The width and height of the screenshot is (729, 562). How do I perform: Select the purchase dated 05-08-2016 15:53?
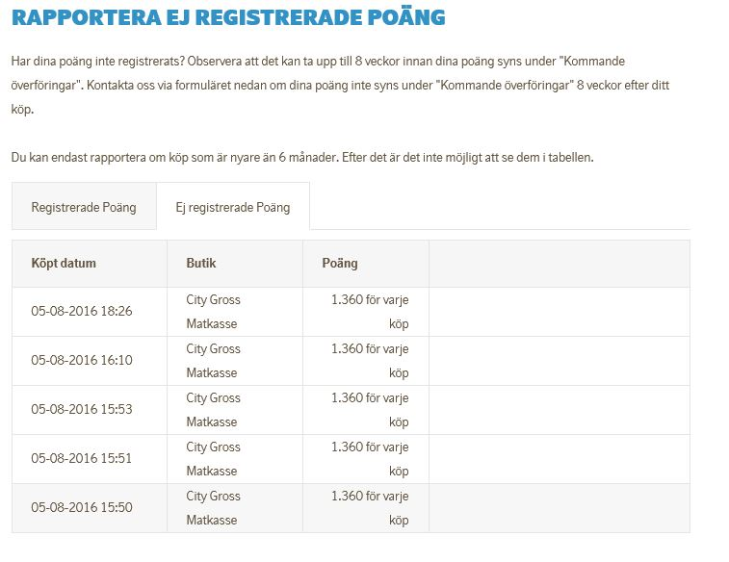point(82,410)
